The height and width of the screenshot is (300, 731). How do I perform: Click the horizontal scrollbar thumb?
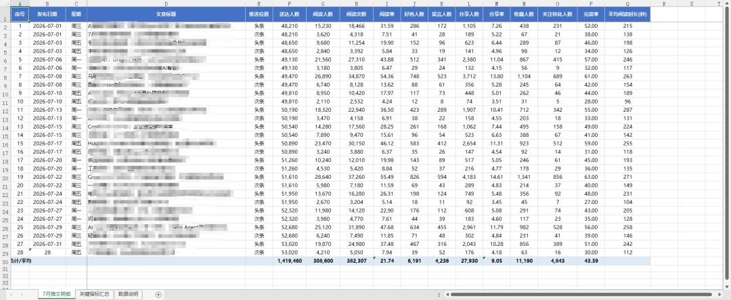pyautogui.click(x=583, y=295)
